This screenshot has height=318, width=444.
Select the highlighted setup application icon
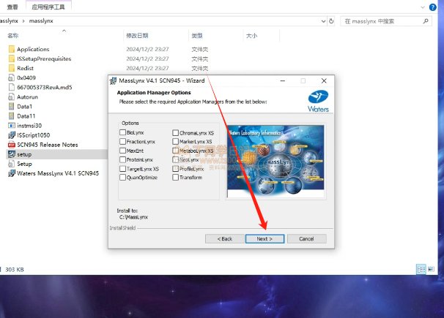tap(11, 154)
